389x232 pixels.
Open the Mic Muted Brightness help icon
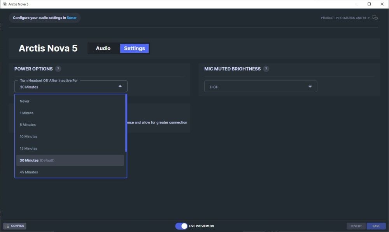266,69
